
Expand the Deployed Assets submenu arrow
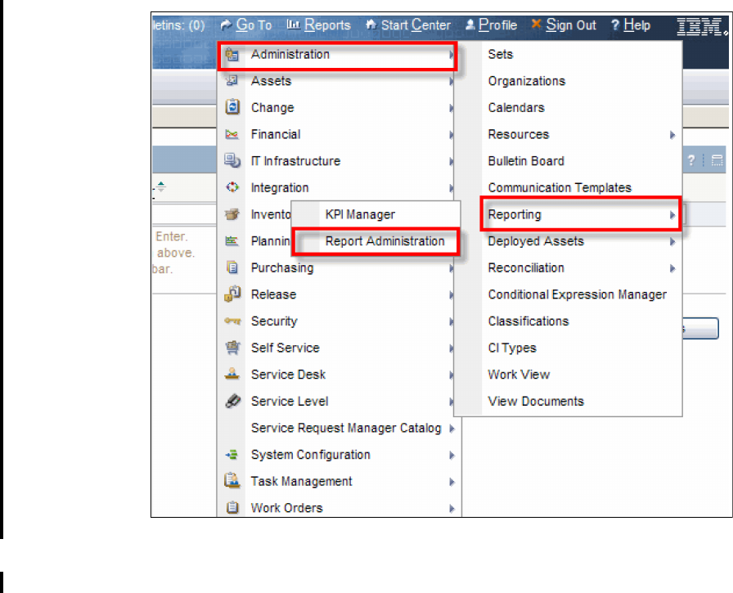tap(672, 241)
